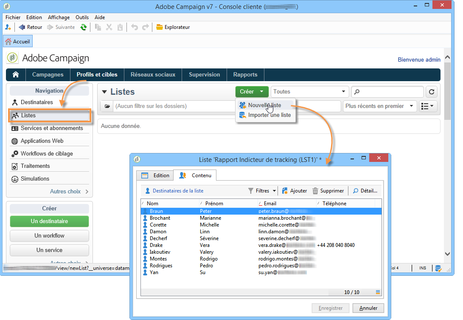463x320 pixels.
Task: Click the list options icon beside 10 / 10
Action: point(378,292)
